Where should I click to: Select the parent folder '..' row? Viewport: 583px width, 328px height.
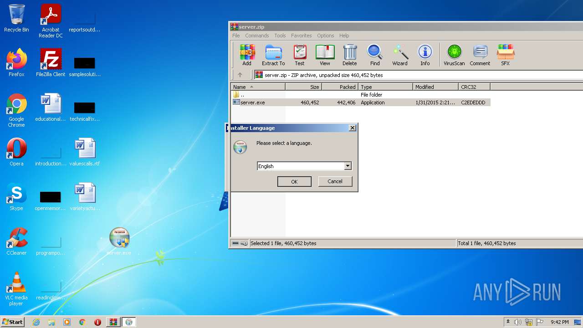pos(361,95)
